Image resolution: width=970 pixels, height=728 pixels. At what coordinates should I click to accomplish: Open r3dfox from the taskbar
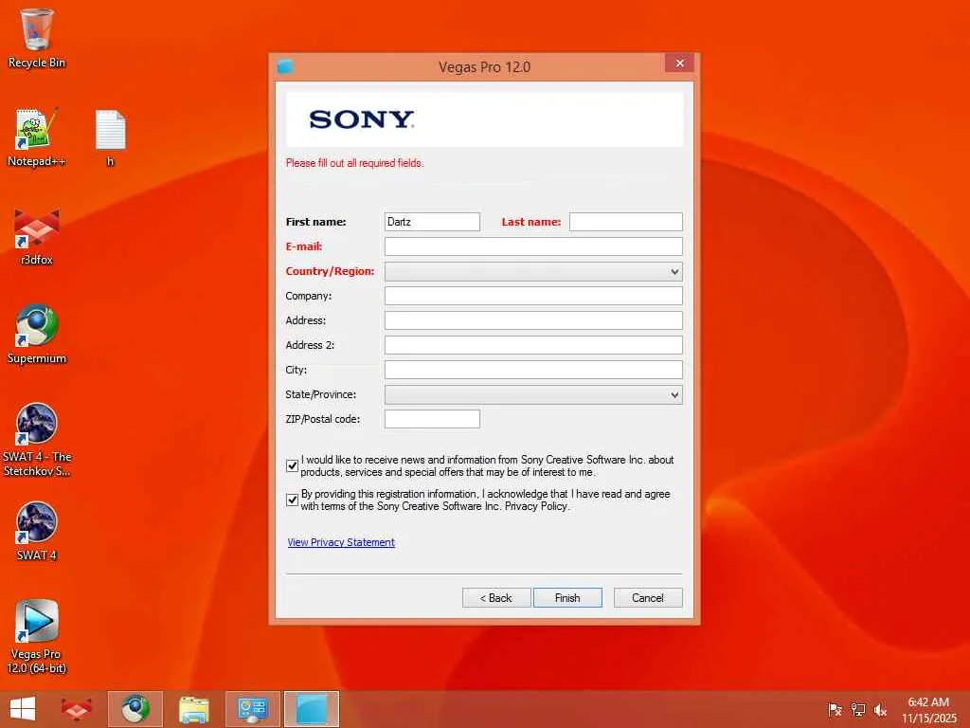77,709
